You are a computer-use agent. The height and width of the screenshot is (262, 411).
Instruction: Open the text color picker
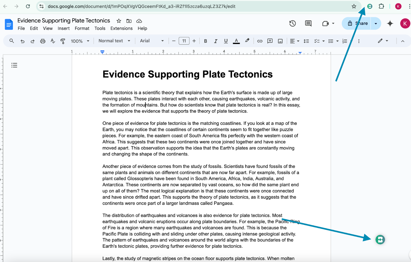[236, 41]
